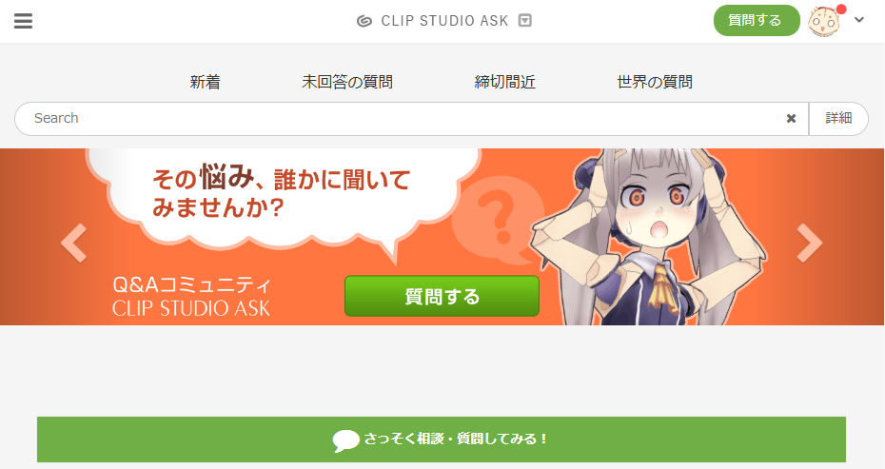Click the 質問する button on the banner

(442, 296)
